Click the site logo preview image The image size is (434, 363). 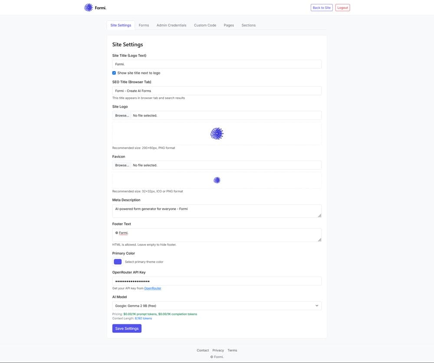[217, 134]
